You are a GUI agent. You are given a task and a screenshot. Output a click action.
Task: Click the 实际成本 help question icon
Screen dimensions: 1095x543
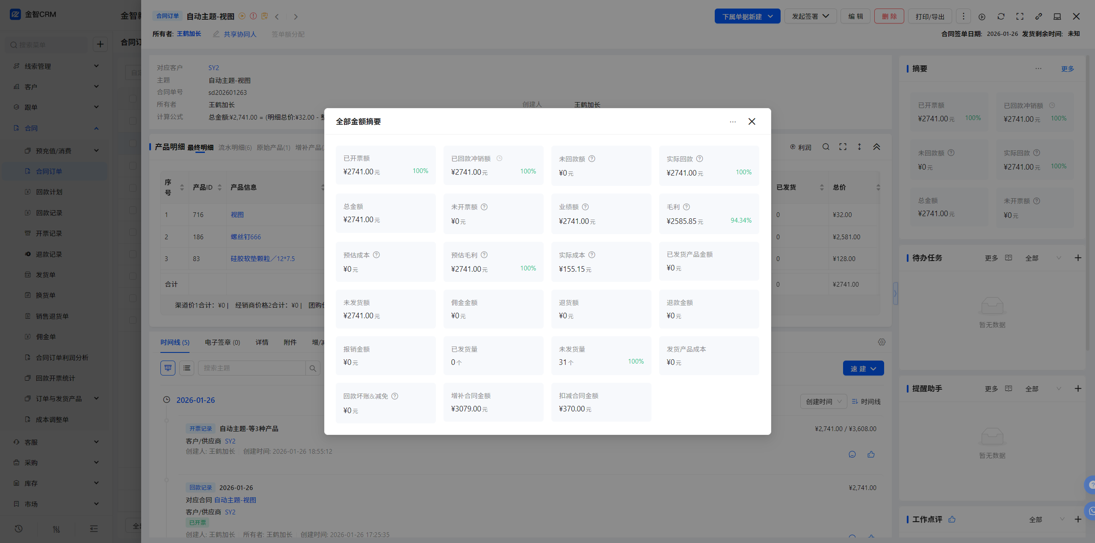pyautogui.click(x=592, y=255)
